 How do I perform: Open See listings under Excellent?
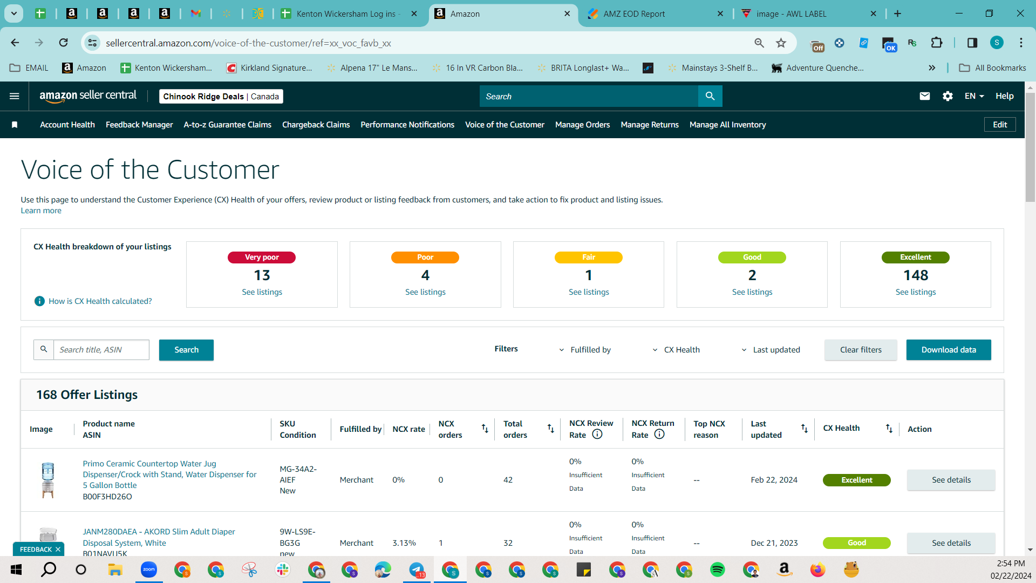pos(916,292)
